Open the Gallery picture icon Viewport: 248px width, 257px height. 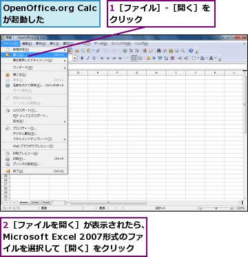pos(171,51)
